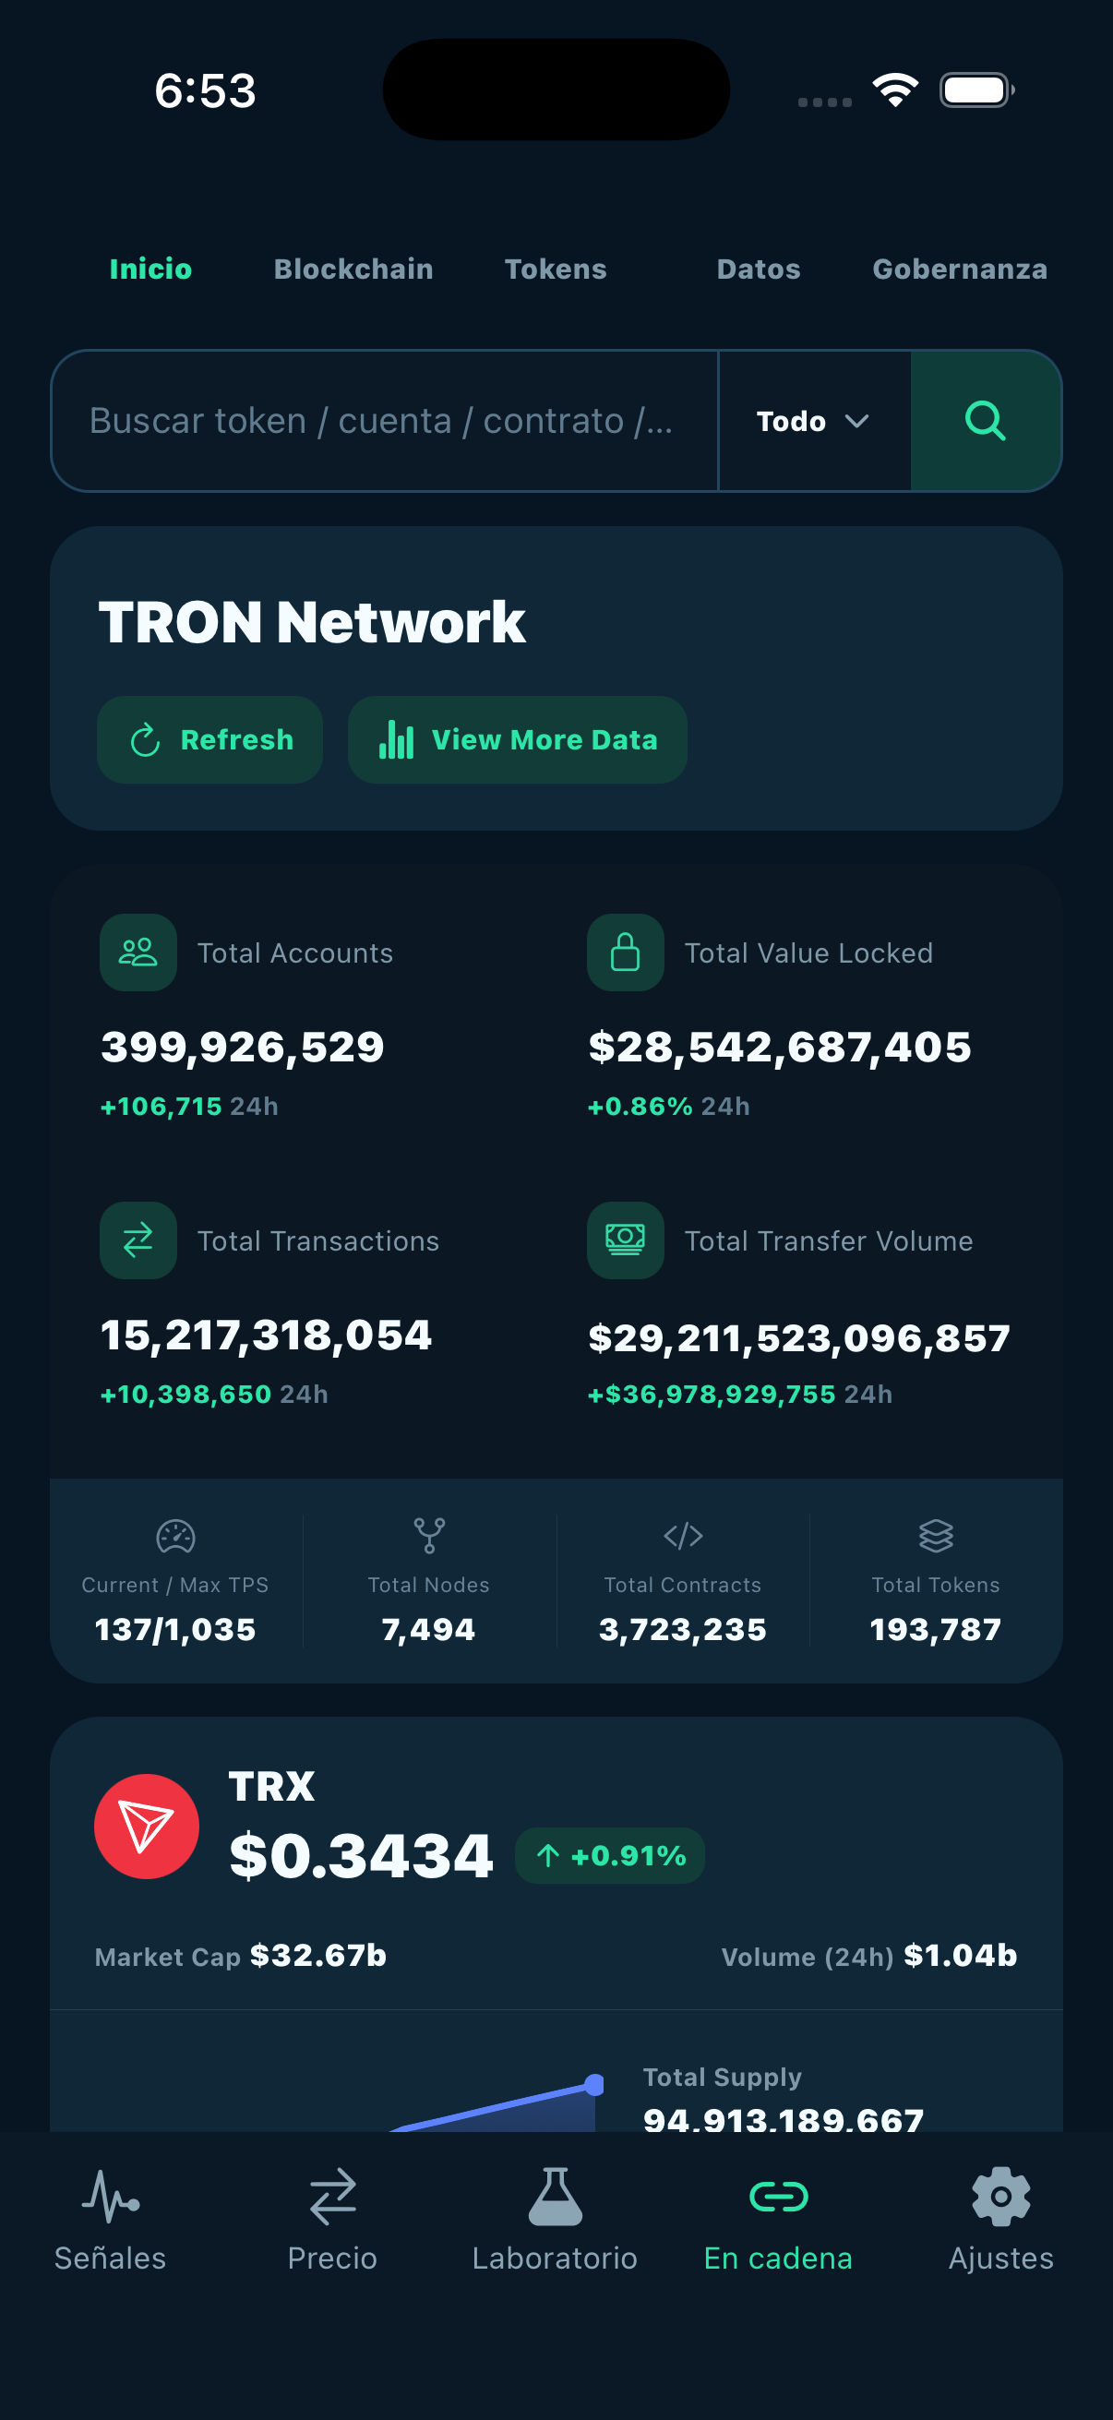Open the Todo filter dropdown

coord(813,421)
